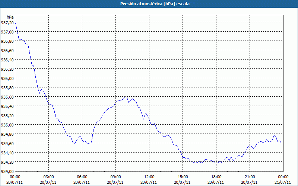Click the hPa unit label

click(10, 17)
